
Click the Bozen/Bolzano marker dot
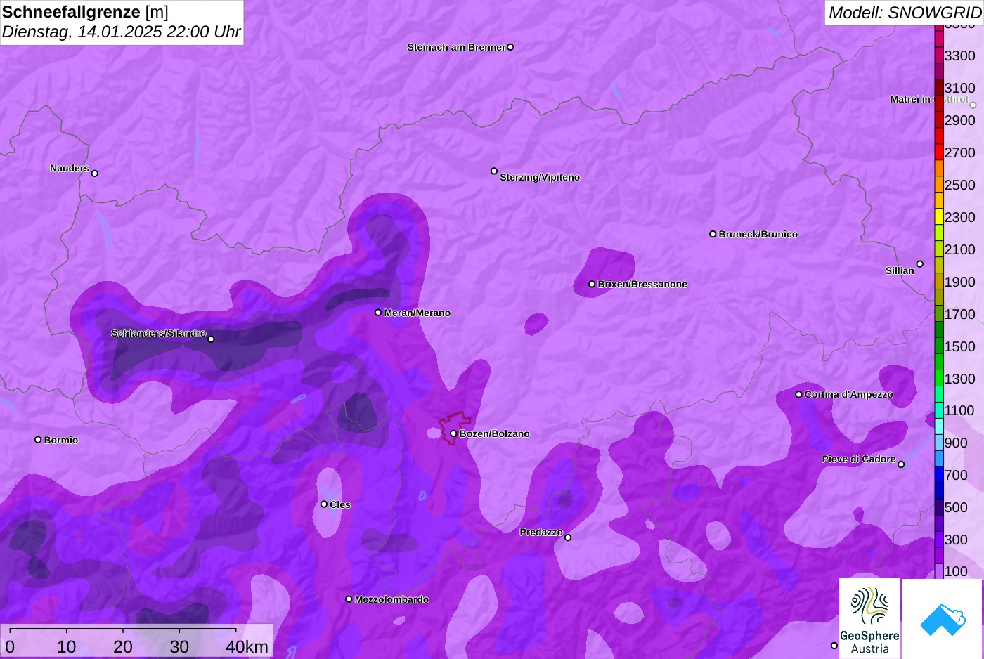[453, 433]
